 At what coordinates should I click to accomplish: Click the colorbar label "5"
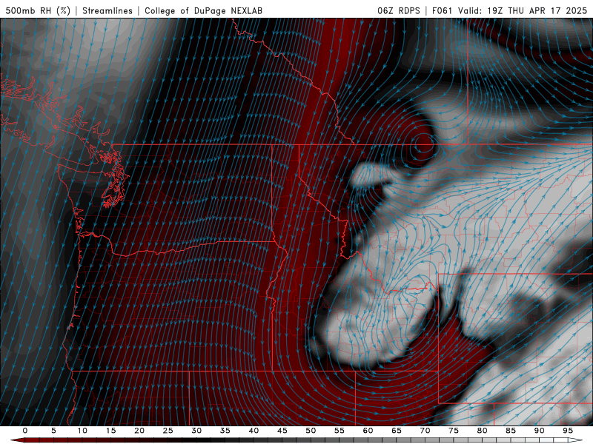point(53,431)
